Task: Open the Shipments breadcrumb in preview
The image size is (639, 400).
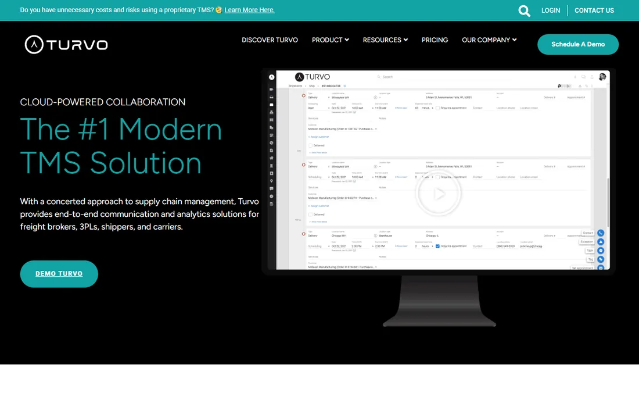Action: 296,86
